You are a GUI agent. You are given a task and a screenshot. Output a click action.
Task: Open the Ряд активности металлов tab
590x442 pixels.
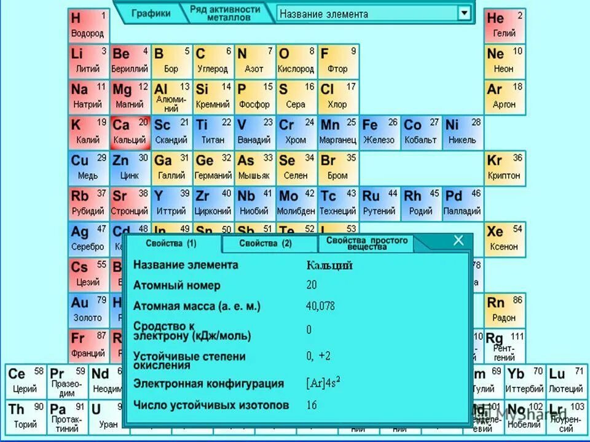tap(225, 14)
